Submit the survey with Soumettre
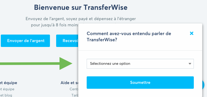Viewport: 207px width, 97px height. point(140,83)
